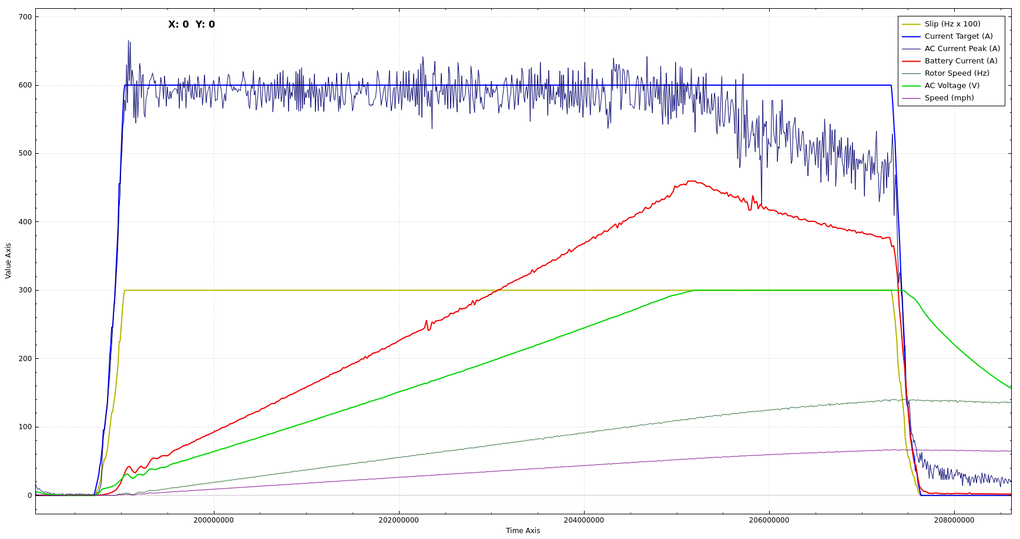The width and height of the screenshot is (1020, 539).
Task: Click the Value Axis title
Action: [8, 261]
